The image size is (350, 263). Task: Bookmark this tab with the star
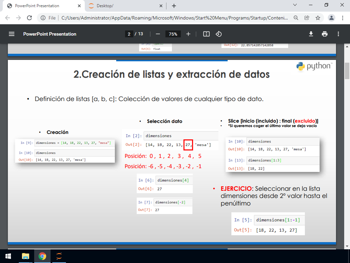[x=318, y=18]
